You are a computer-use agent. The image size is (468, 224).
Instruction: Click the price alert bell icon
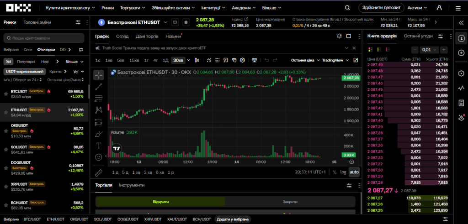point(339,36)
